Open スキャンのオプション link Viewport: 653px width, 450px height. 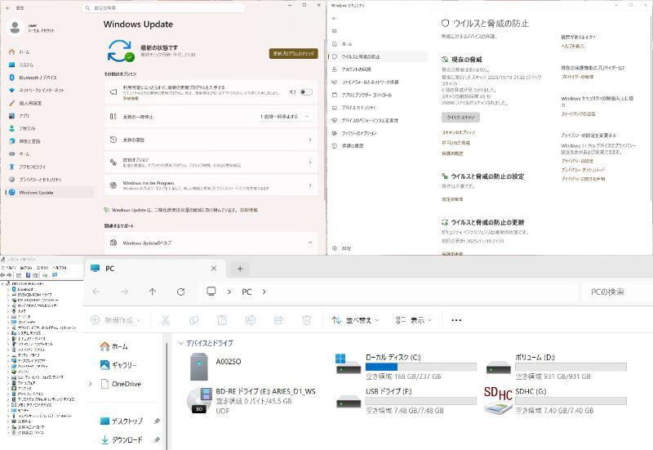[458, 132]
